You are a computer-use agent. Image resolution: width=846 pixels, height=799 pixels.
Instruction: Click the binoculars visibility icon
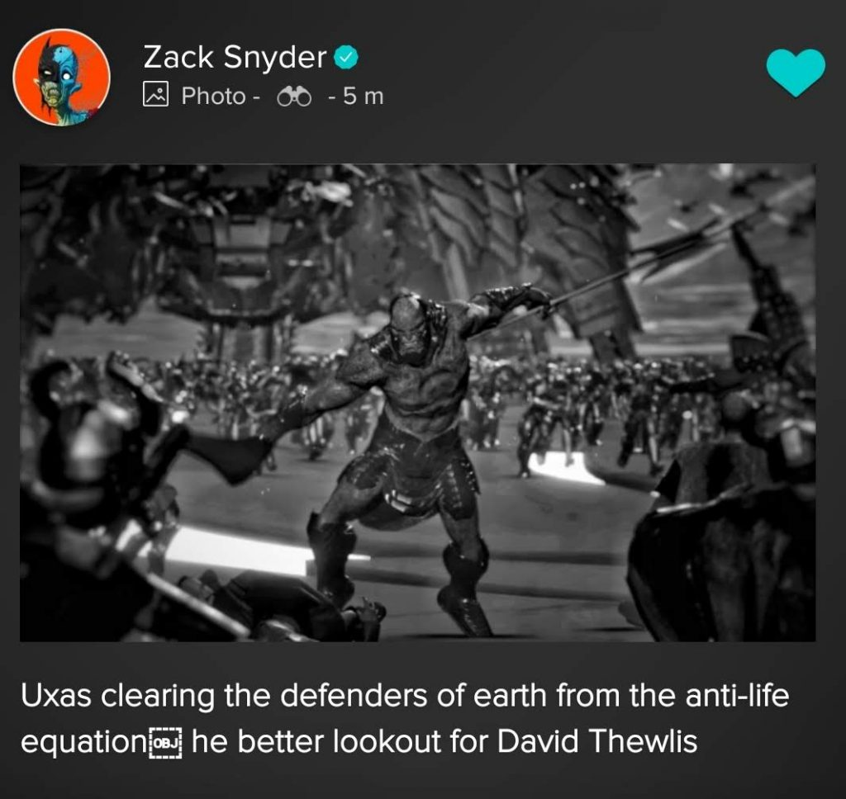coord(294,97)
